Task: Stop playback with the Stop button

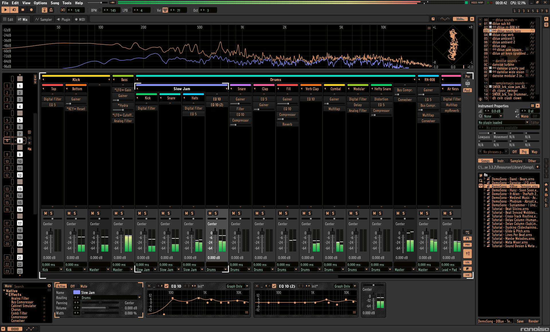Action: tap(23, 10)
